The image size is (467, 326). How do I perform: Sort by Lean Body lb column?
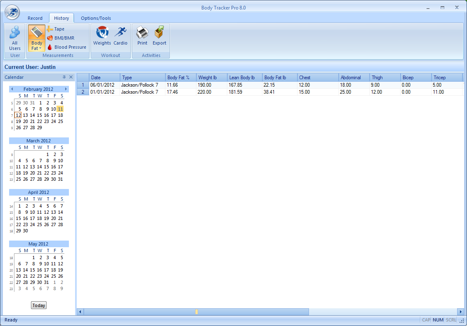tap(245, 78)
